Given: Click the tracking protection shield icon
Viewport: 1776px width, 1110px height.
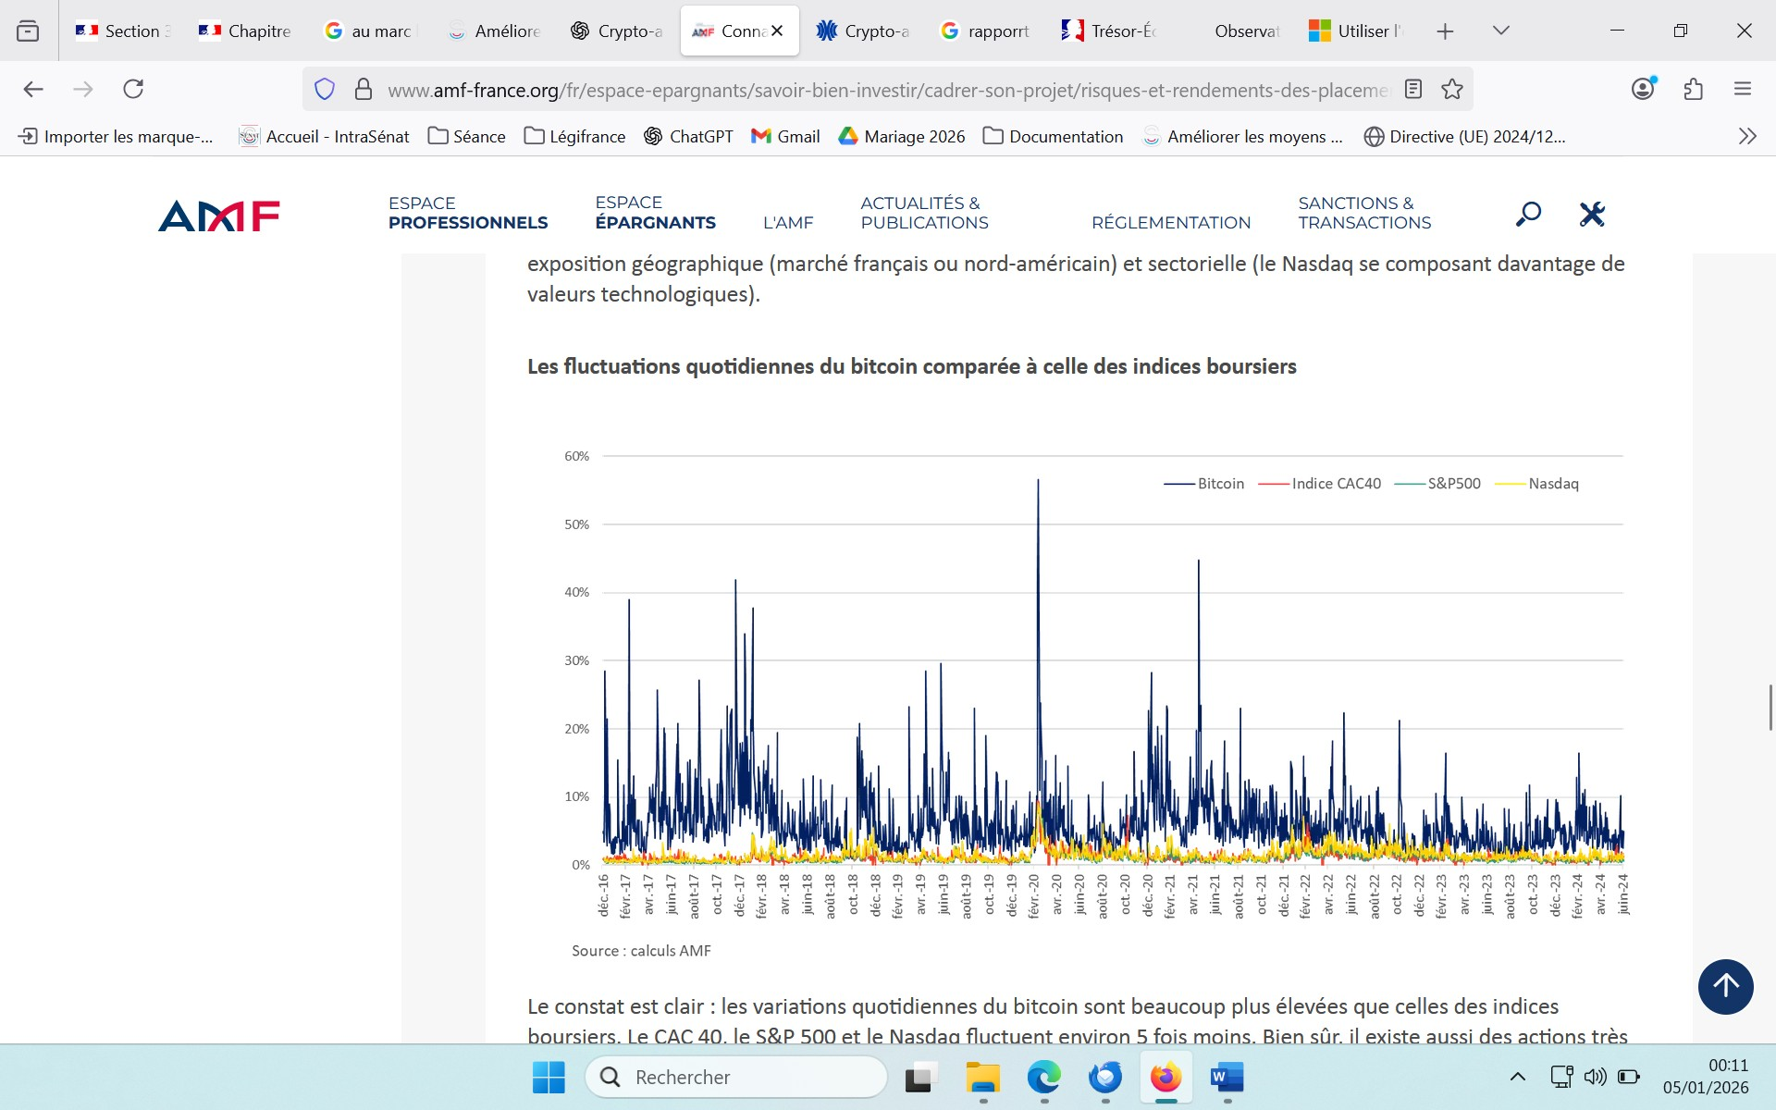Looking at the screenshot, I should (324, 90).
